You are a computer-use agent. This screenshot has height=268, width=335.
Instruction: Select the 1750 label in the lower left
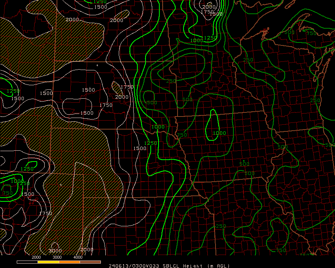45,213
